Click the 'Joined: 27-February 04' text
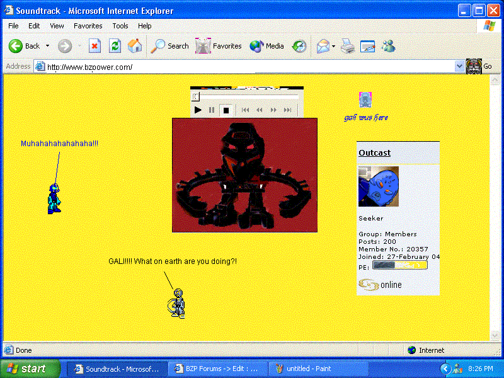Viewport: 504px width, 378px height. [399, 256]
